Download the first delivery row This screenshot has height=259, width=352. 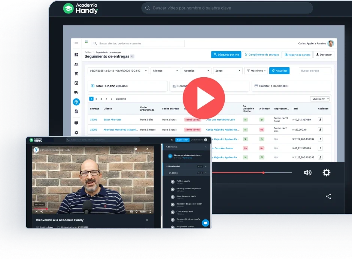click(320, 120)
